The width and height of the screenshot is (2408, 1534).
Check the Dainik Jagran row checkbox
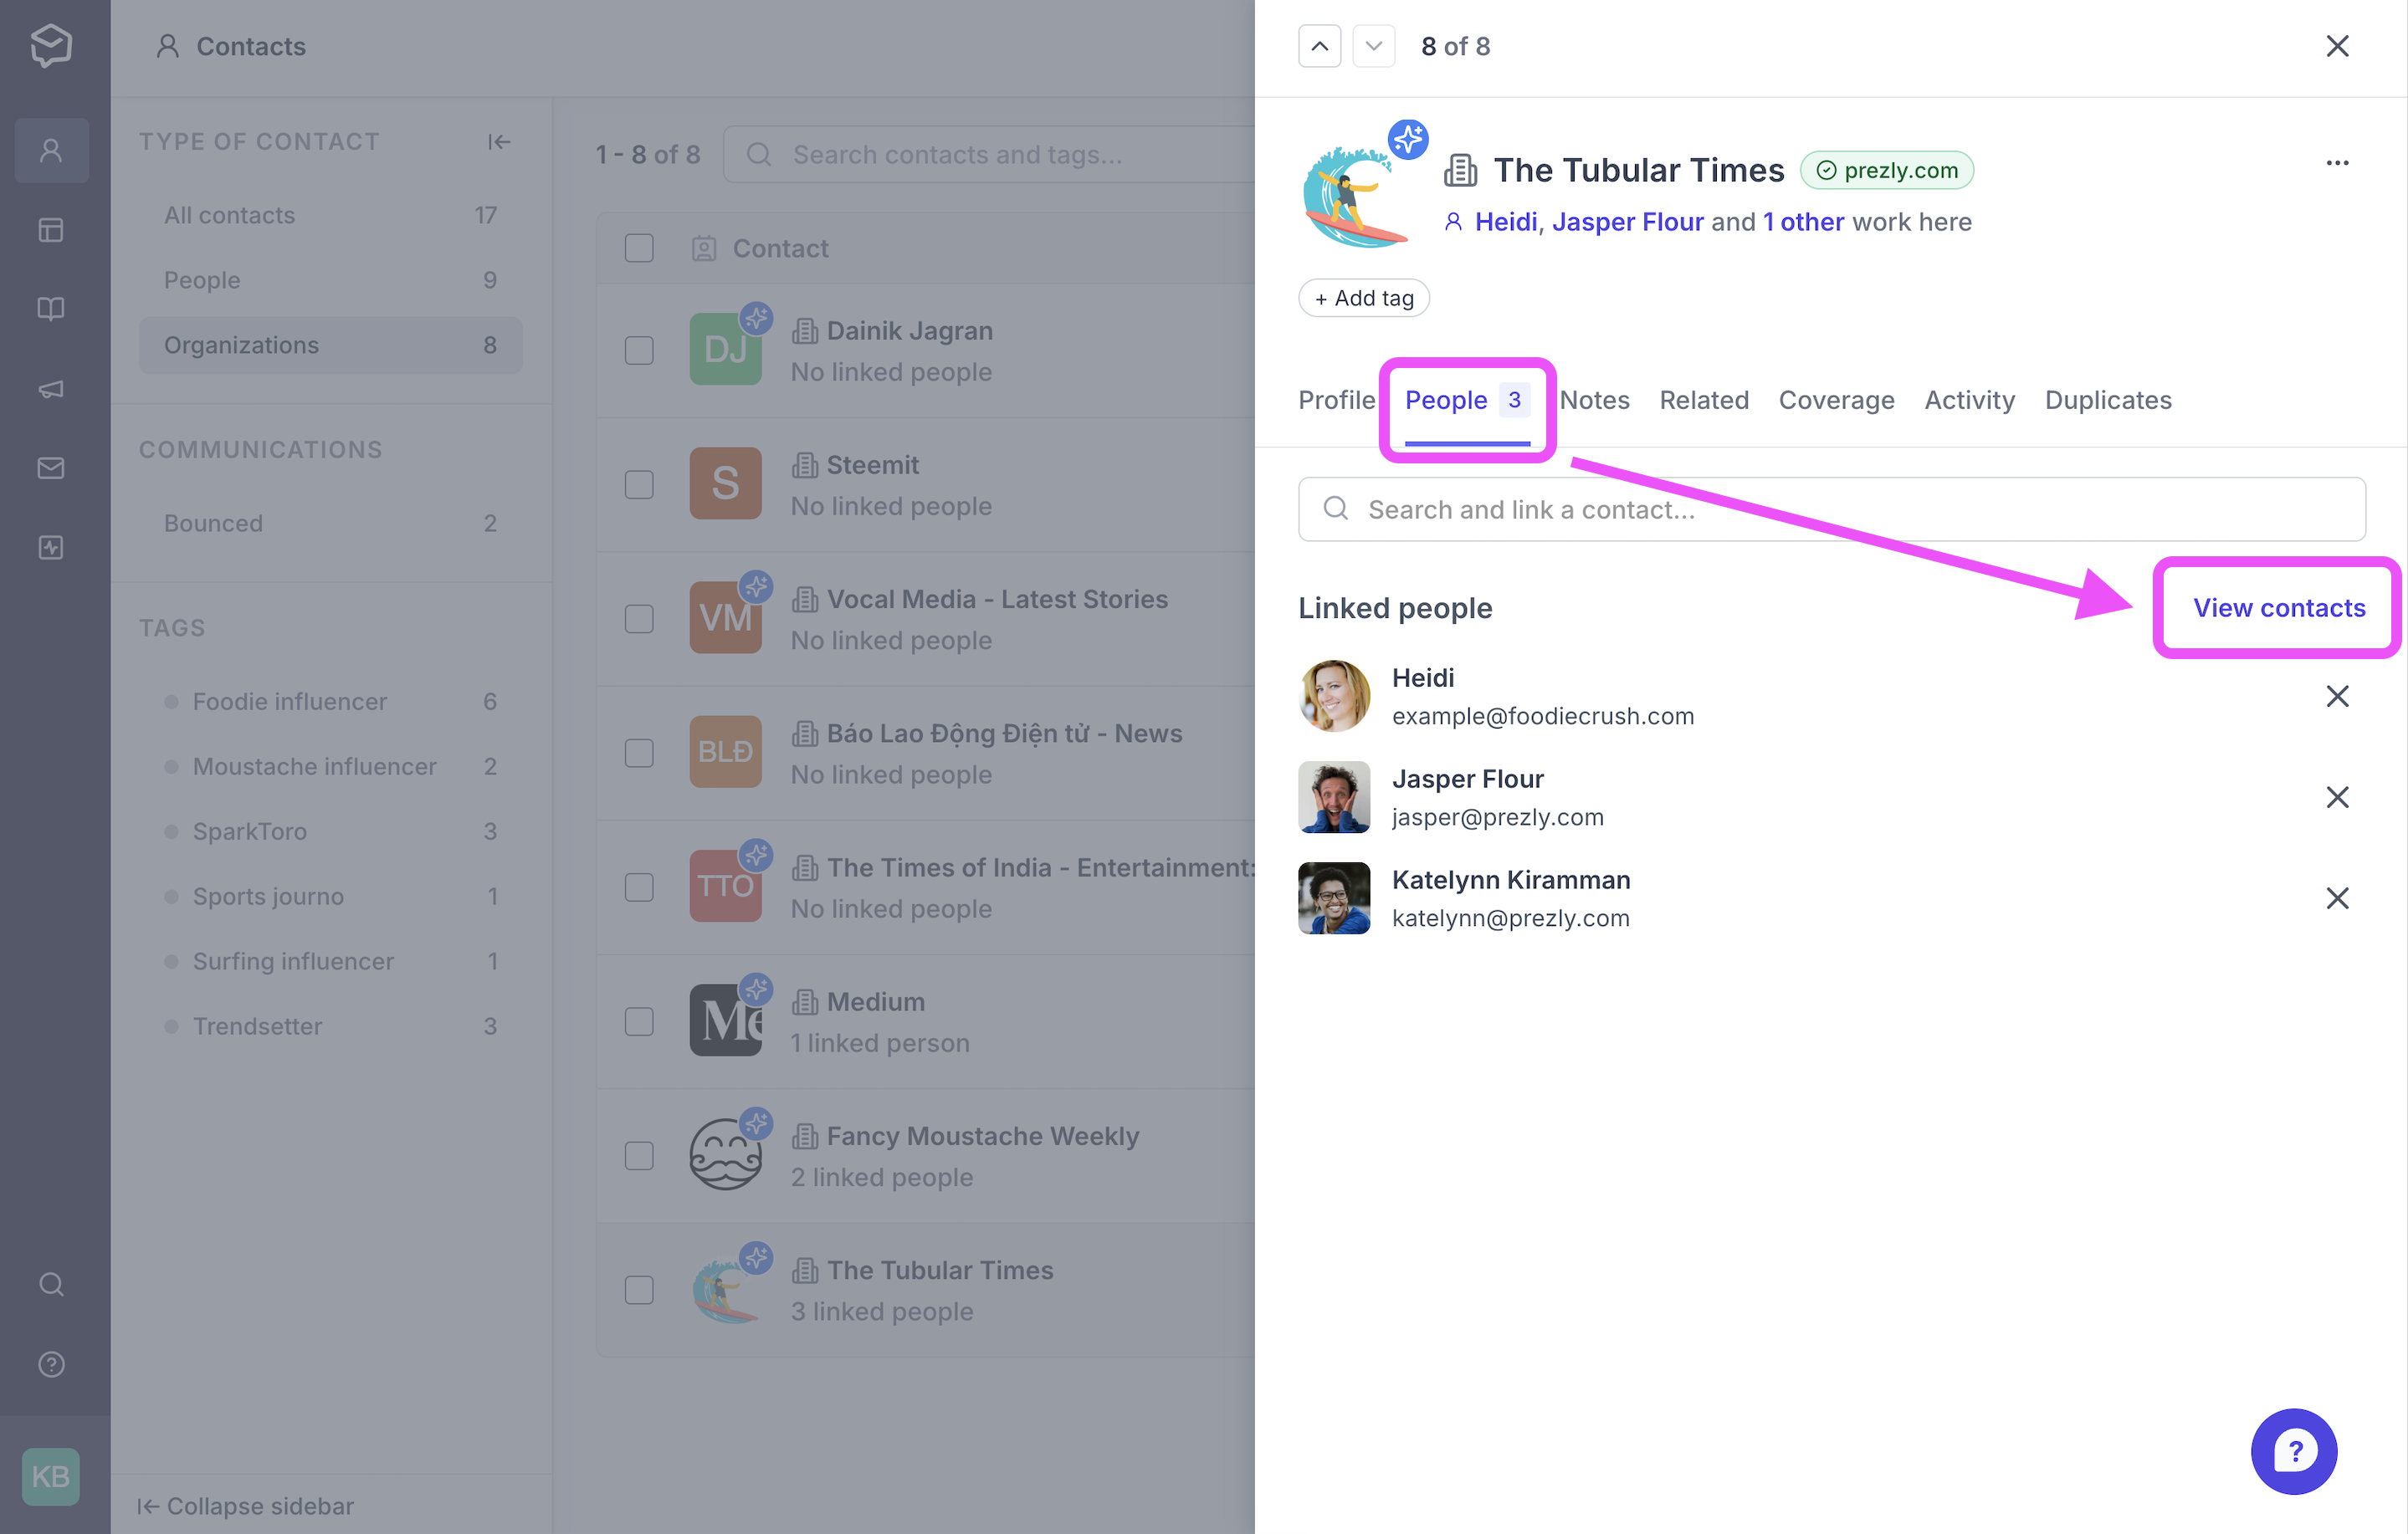click(639, 350)
